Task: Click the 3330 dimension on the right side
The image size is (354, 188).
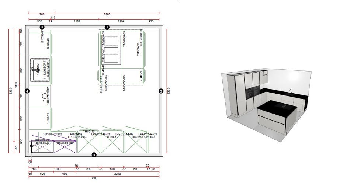Action: point(169,91)
